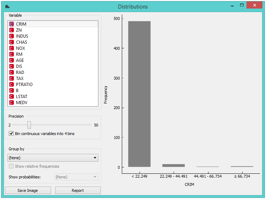Maximize the Distributions window
Viewport: 266px width, 199px height.
point(242,5)
